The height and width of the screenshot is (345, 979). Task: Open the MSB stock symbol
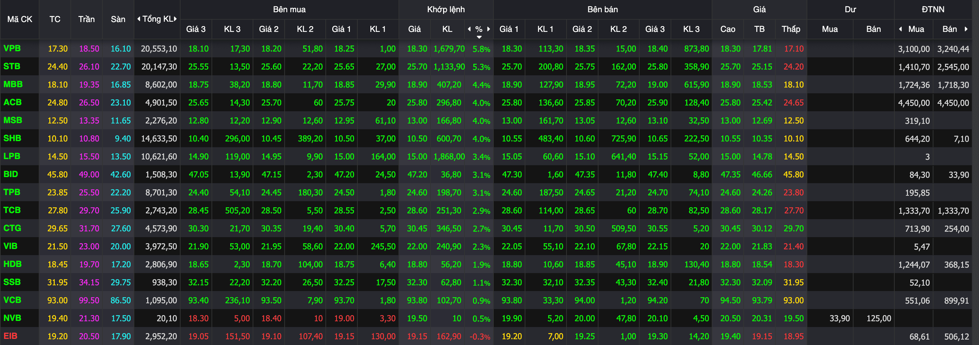[x=13, y=120]
